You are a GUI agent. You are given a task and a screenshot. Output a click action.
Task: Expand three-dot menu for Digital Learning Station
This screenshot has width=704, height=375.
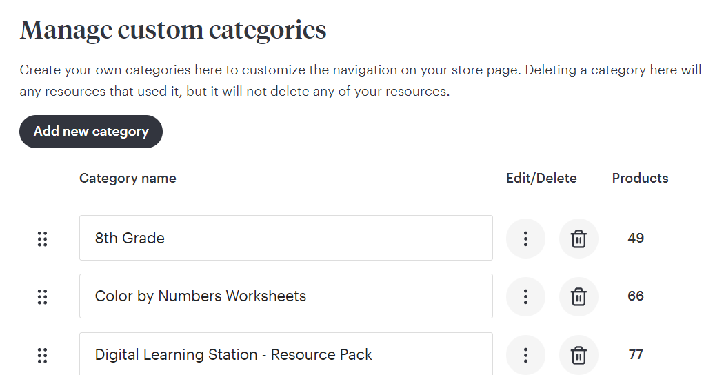[x=525, y=355]
